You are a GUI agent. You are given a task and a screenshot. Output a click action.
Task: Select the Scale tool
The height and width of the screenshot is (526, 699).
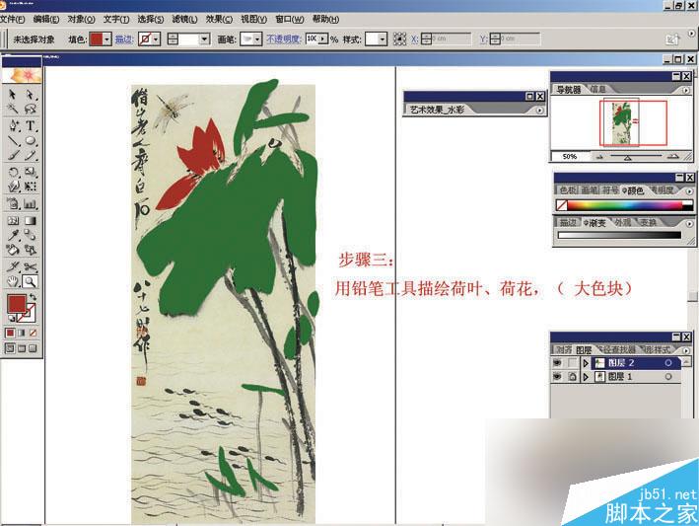pos(30,172)
